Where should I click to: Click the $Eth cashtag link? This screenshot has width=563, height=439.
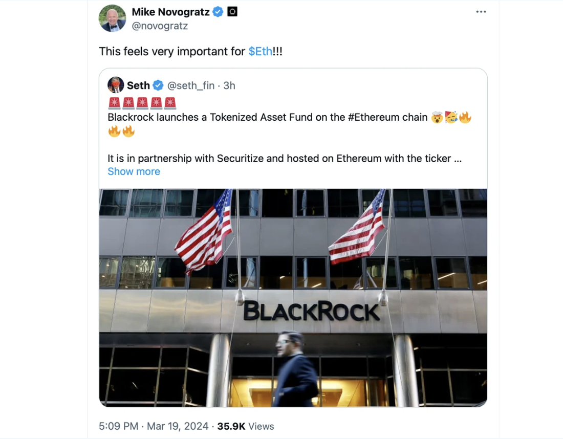(x=261, y=51)
